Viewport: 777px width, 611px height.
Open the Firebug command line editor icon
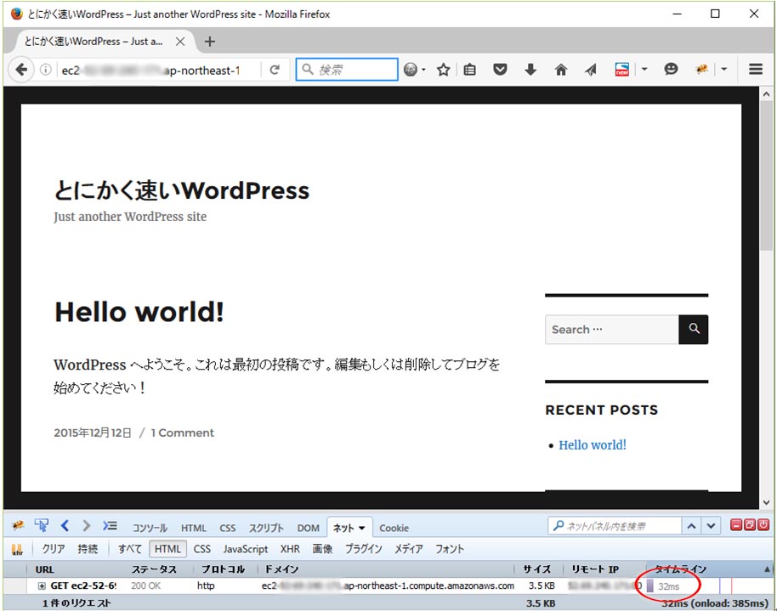(110, 526)
